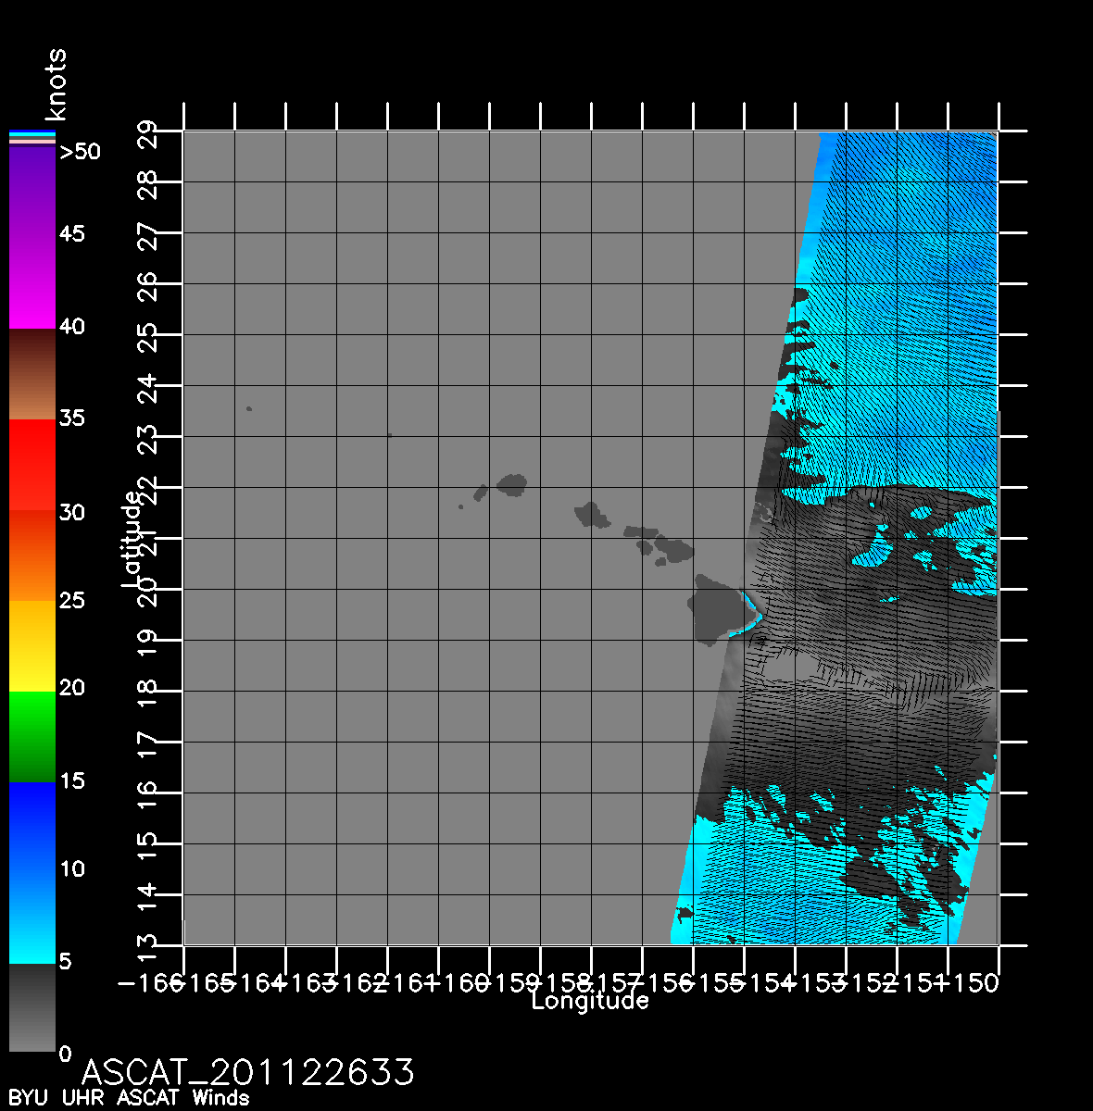Click the cyan 5-10 knots color band
The height and width of the screenshot is (1111, 1093).
click(31, 917)
